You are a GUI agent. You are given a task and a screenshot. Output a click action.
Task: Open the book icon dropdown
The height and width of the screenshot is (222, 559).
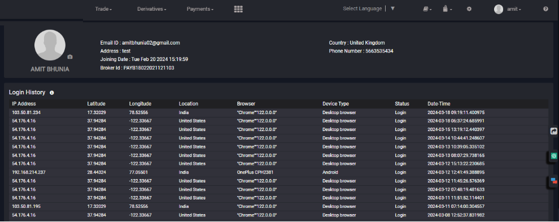[427, 9]
